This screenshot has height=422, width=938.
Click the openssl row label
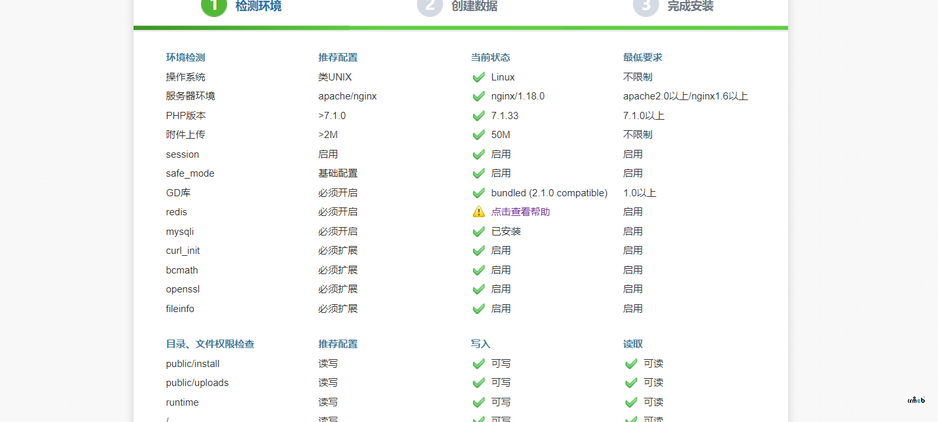point(183,289)
